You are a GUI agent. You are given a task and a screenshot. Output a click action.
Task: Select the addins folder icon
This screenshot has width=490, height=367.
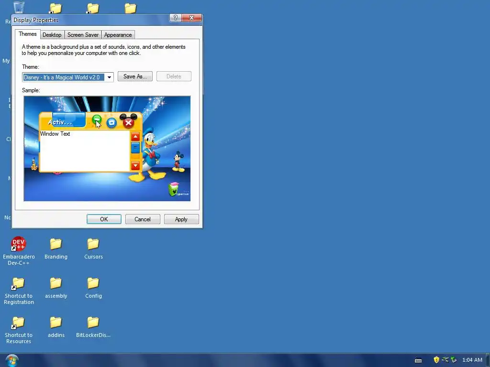56,323
